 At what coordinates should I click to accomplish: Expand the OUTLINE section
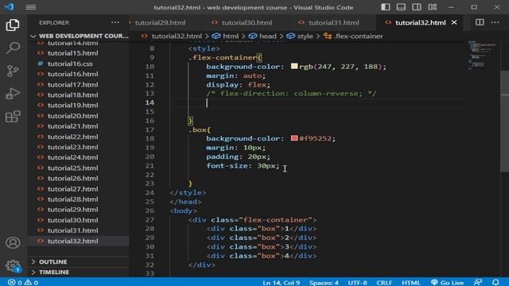pyautogui.click(x=79, y=261)
